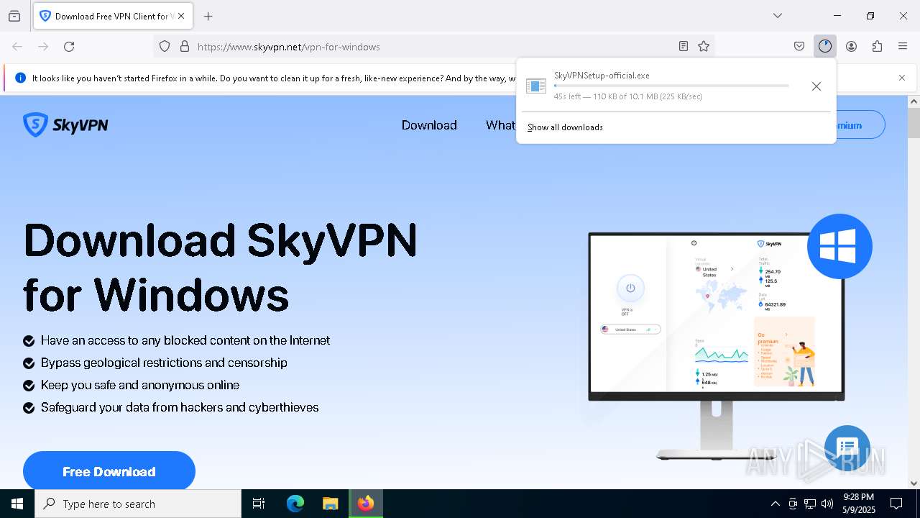Open the clock showing 9:28 PM
920x518 pixels.
[858, 504]
